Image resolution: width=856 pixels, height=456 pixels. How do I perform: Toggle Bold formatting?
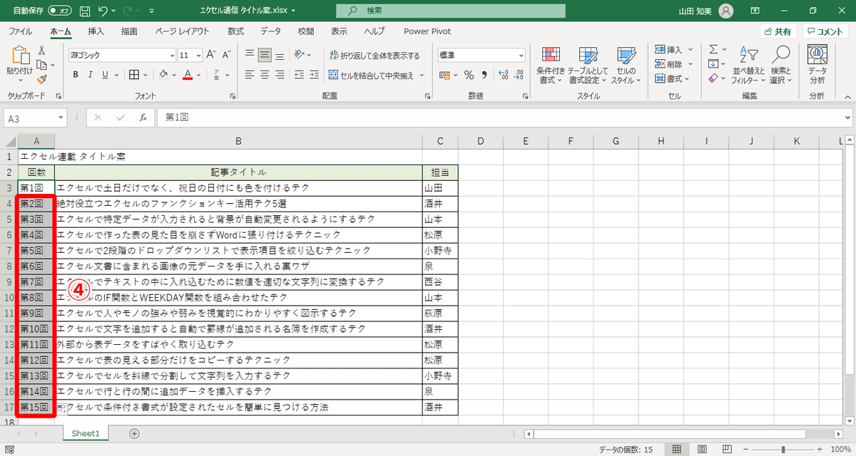[75, 74]
